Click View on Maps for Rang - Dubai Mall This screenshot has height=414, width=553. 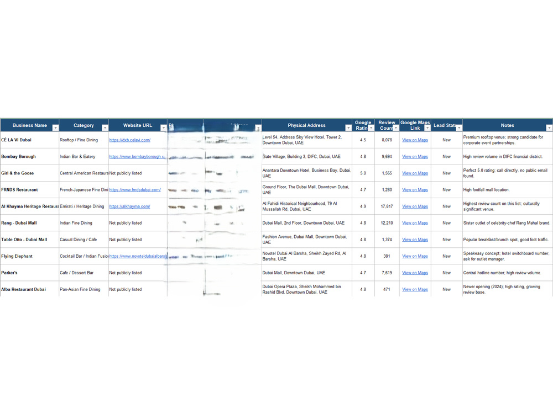pyautogui.click(x=415, y=223)
